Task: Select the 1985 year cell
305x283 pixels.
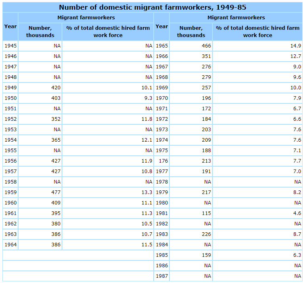Action: click(x=162, y=255)
